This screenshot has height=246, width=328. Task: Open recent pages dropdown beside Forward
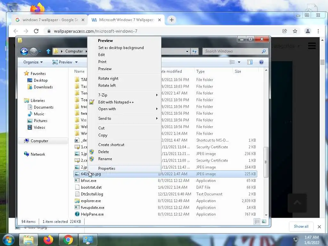point(40,51)
